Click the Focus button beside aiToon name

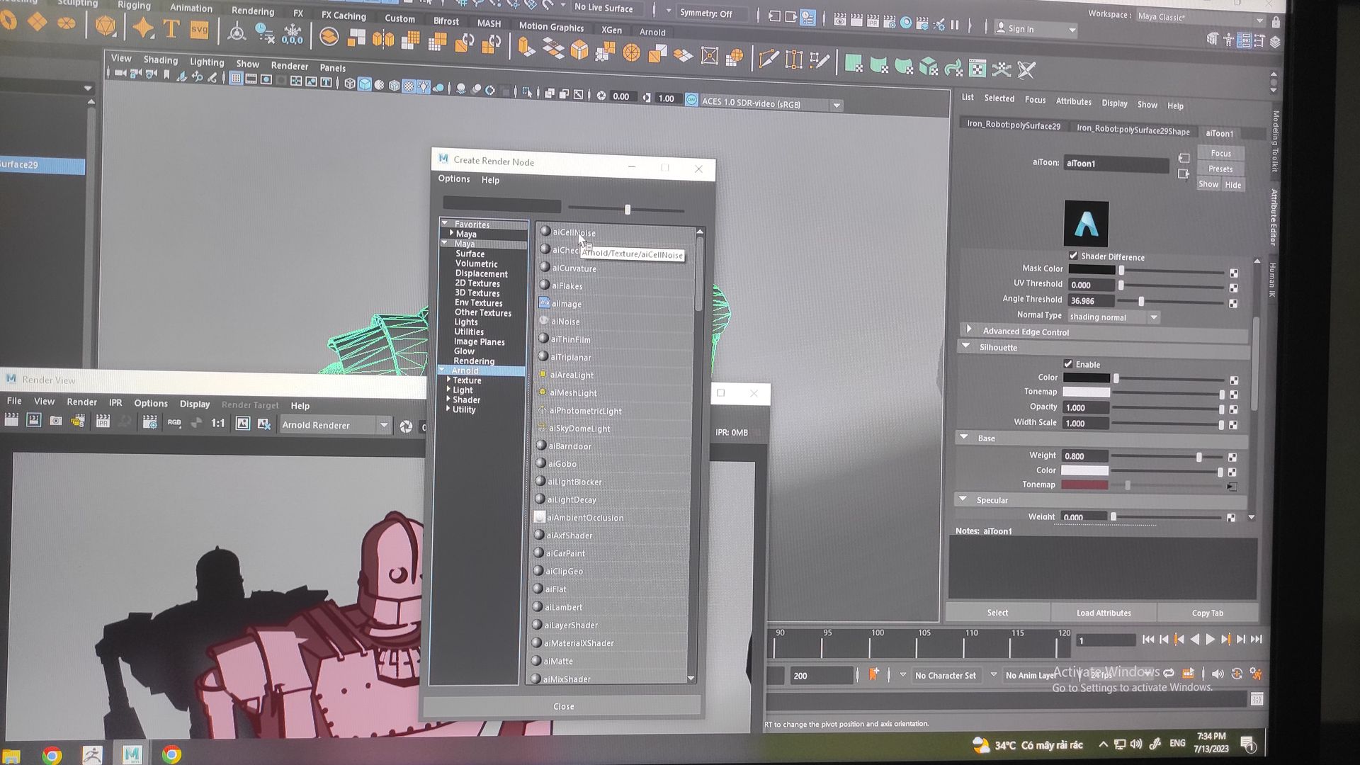tap(1220, 153)
